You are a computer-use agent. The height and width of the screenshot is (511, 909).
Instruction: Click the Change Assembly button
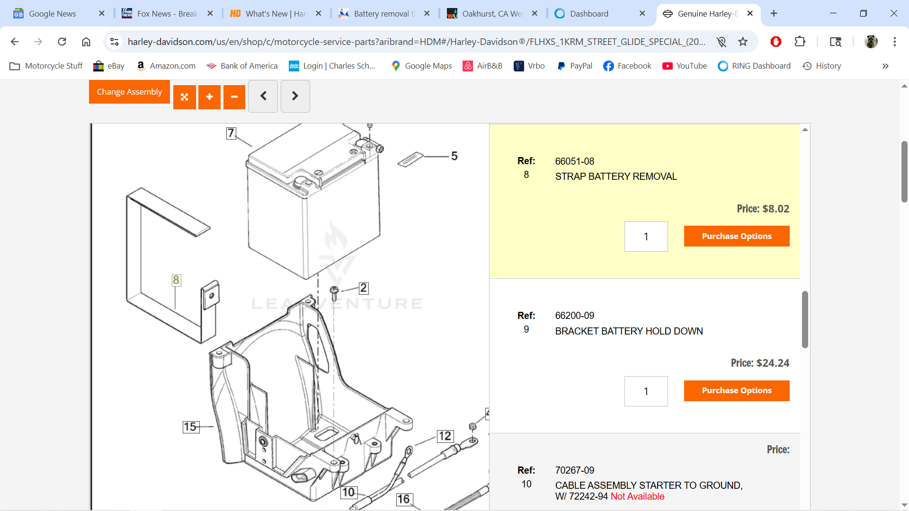point(129,92)
